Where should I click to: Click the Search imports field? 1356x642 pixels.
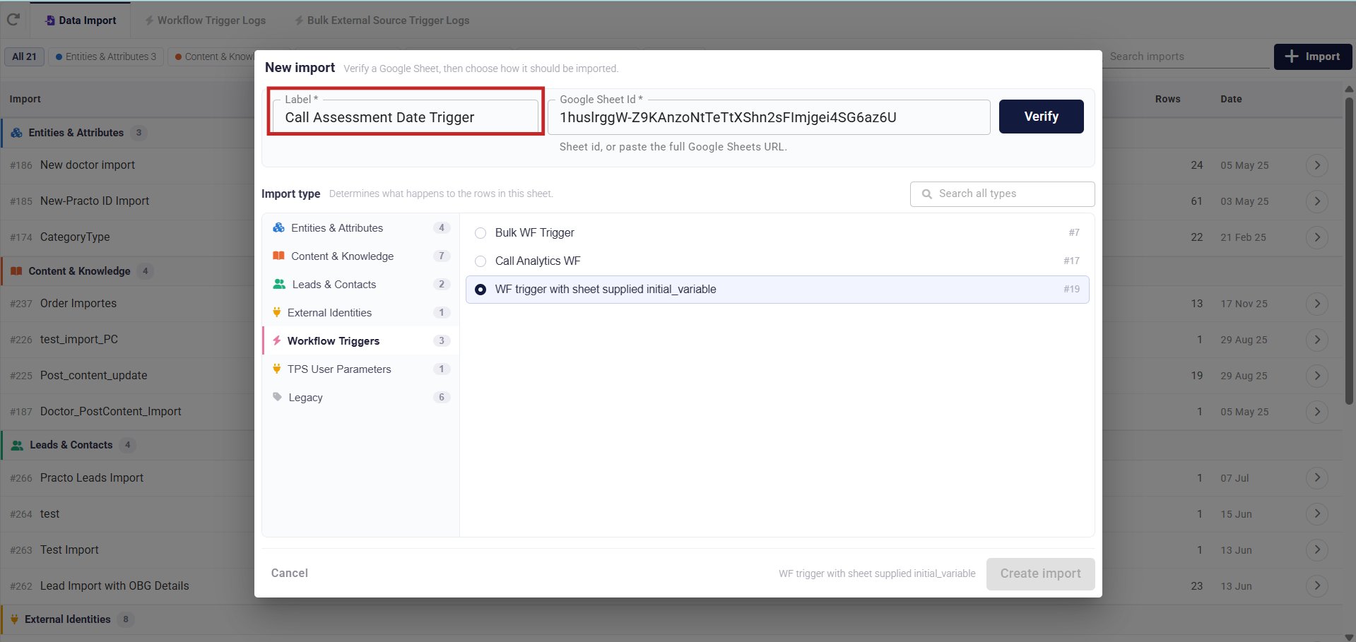tap(1187, 57)
